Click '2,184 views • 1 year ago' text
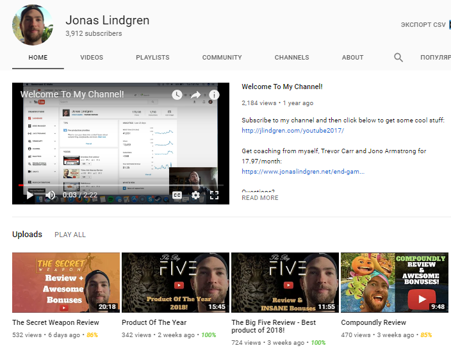This screenshot has width=451, height=348. (277, 103)
